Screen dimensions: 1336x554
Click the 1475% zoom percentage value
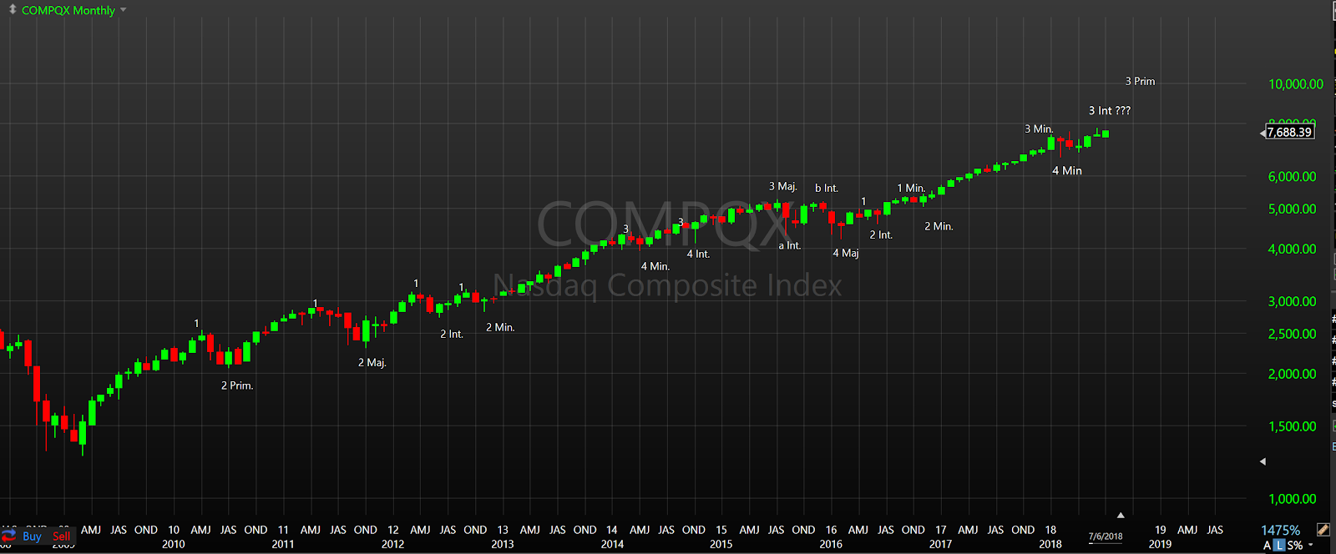1280,530
